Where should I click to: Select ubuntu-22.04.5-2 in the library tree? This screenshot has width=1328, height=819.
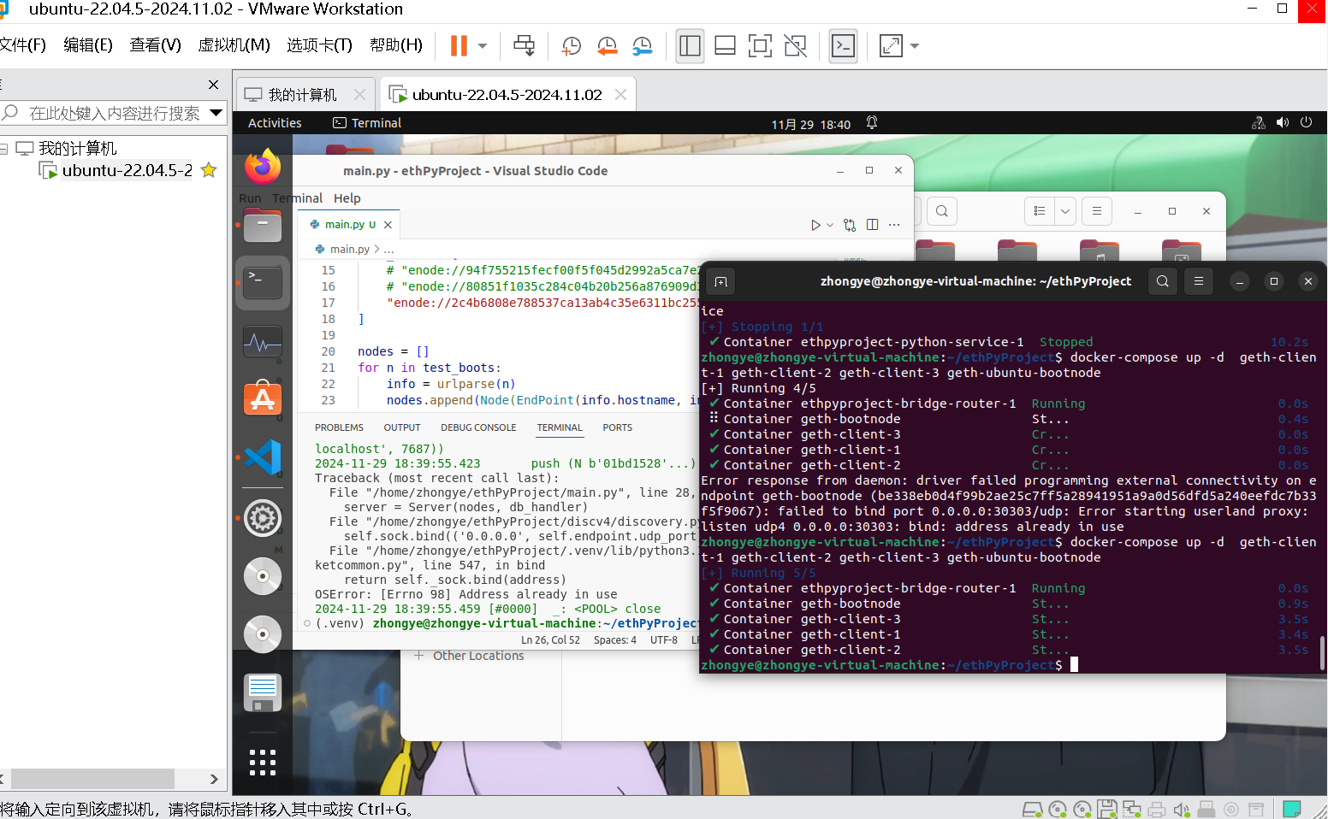(x=127, y=170)
